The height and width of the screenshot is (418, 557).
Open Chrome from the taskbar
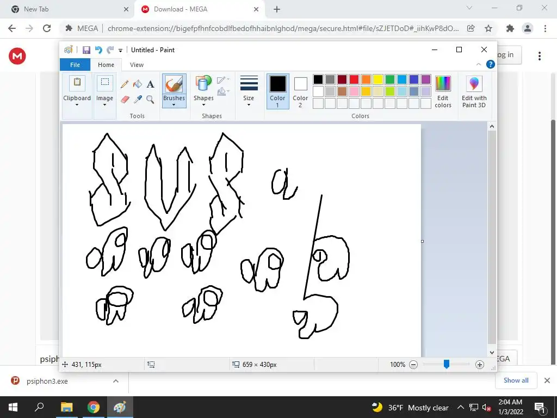pos(93,407)
